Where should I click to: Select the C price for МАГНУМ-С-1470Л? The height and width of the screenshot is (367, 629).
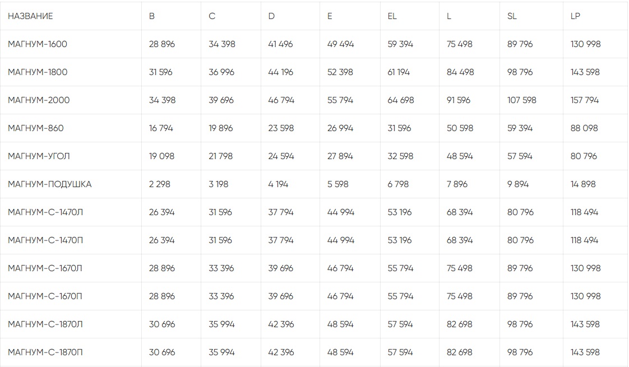(x=220, y=212)
